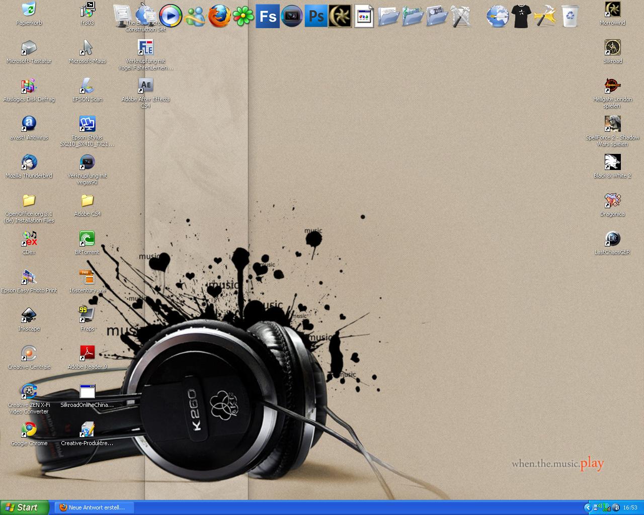Open the Fs icon in dock
This screenshot has width=644, height=515.
[x=267, y=16]
